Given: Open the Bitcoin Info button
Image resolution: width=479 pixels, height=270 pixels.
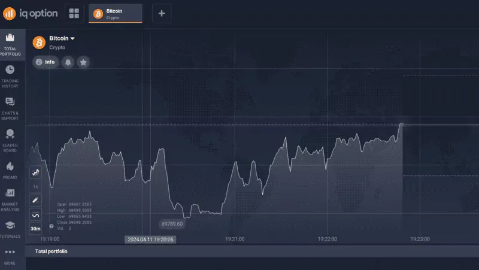Looking at the screenshot, I should pyautogui.click(x=46, y=62).
